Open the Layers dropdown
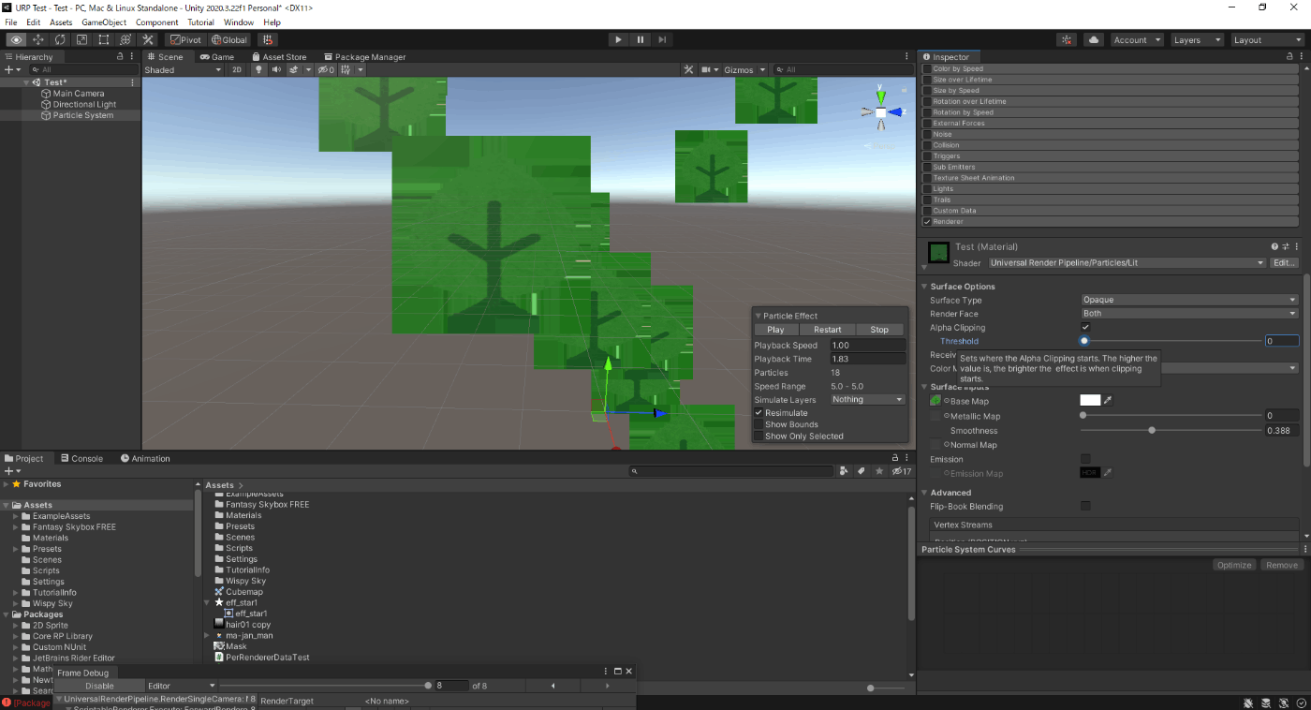Image resolution: width=1311 pixels, height=710 pixels. click(x=1197, y=40)
